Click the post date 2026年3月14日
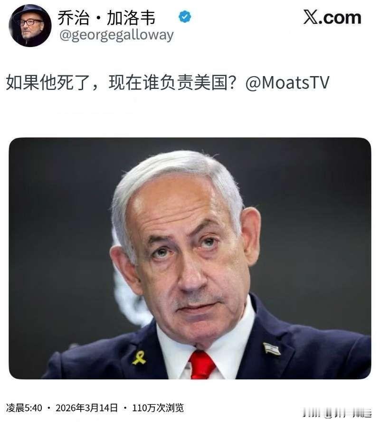 (x=87, y=408)
